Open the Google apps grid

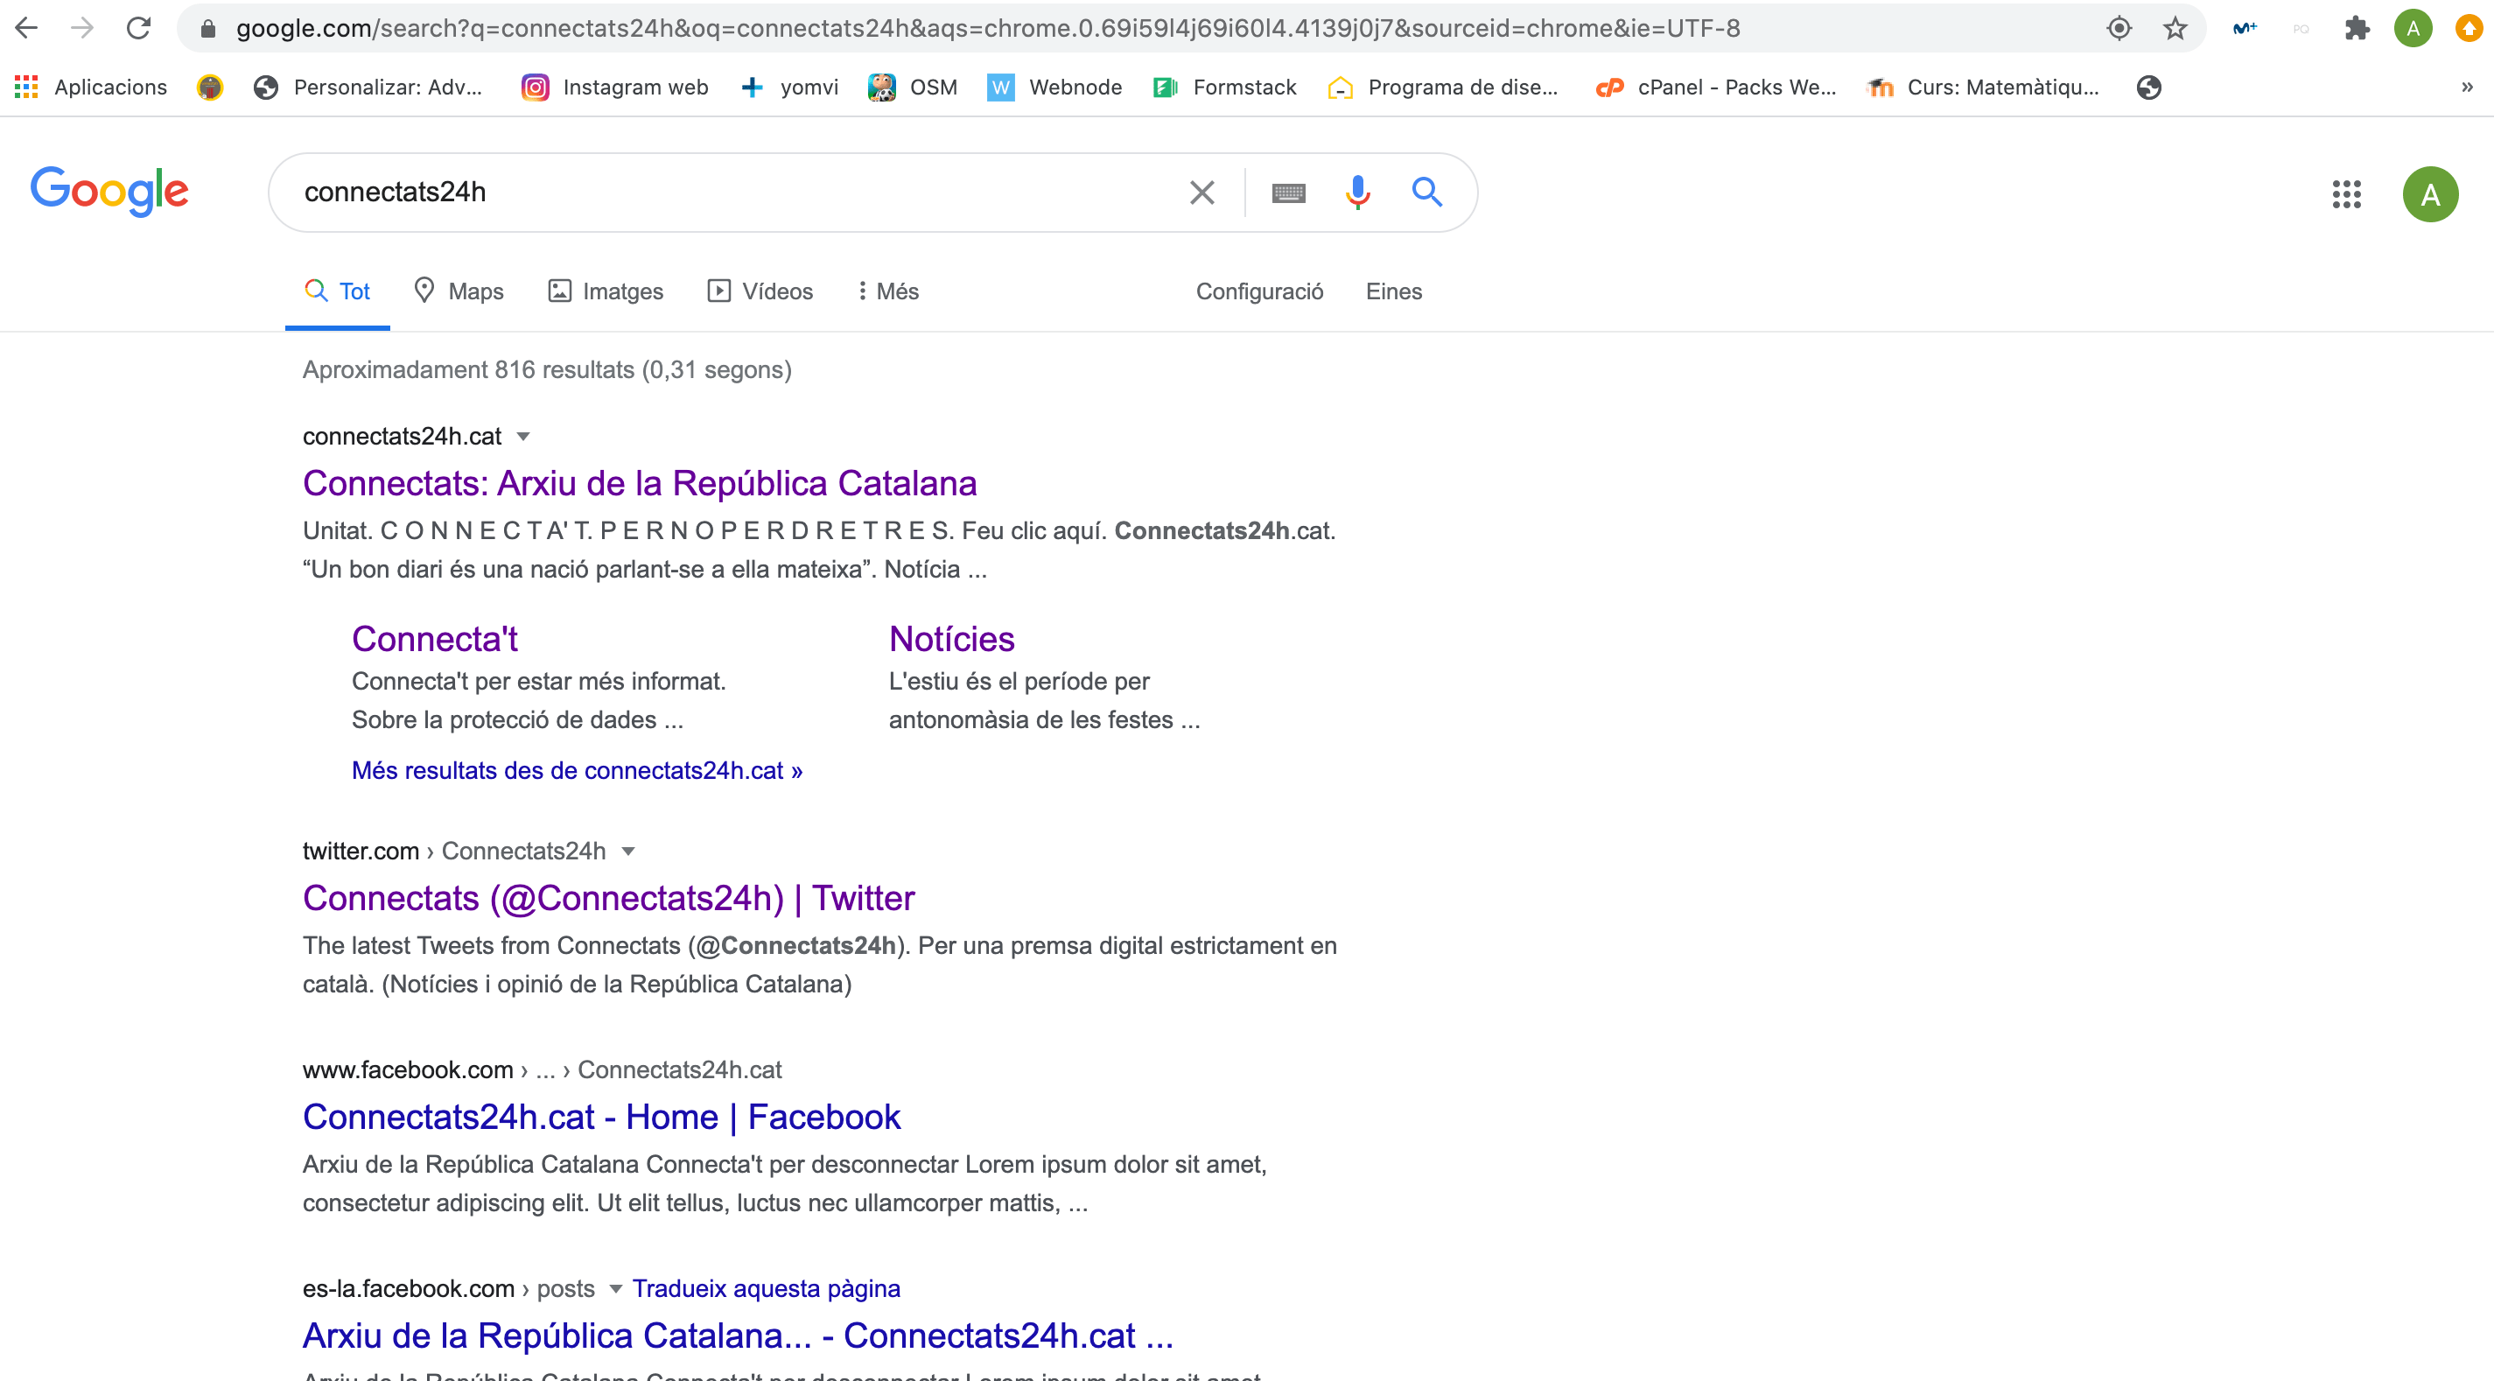click(2346, 193)
